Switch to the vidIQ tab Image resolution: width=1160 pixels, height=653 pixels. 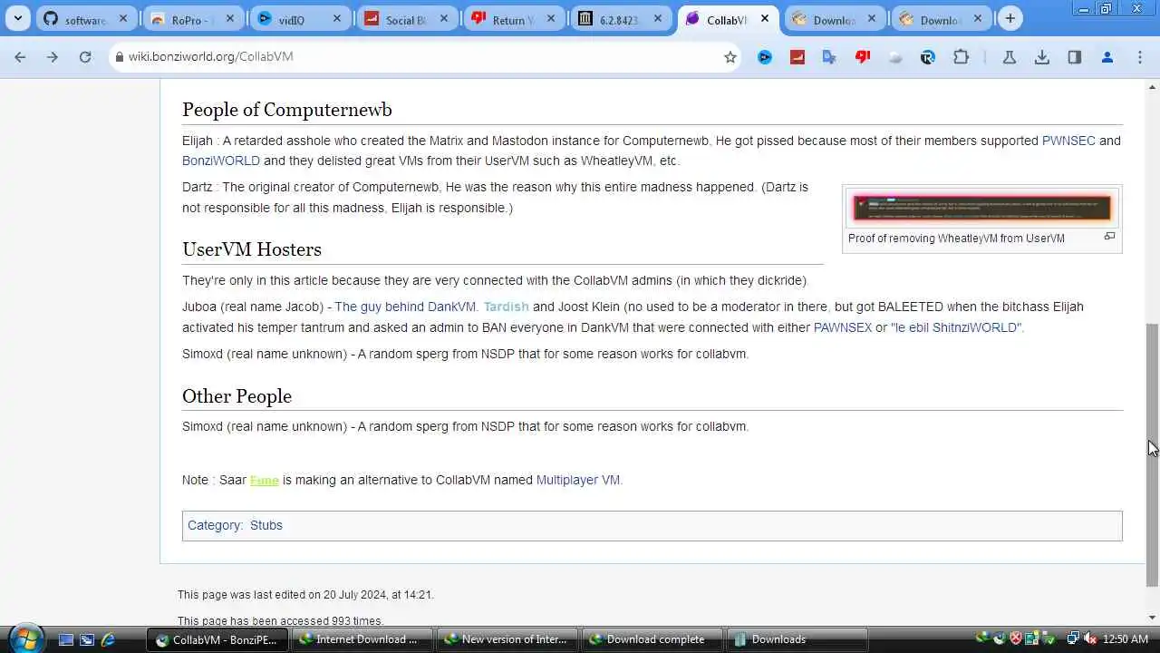(301, 19)
